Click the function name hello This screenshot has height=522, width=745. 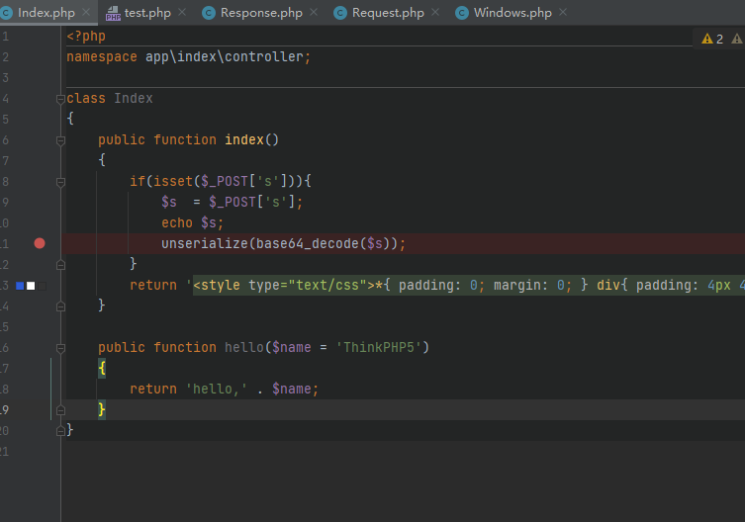coord(243,347)
